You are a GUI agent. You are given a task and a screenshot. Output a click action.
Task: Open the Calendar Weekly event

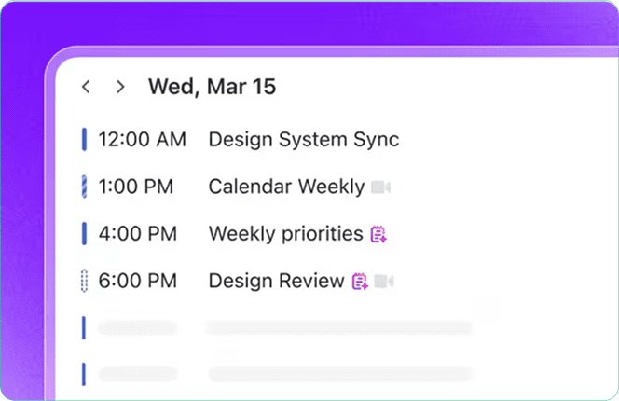click(286, 187)
